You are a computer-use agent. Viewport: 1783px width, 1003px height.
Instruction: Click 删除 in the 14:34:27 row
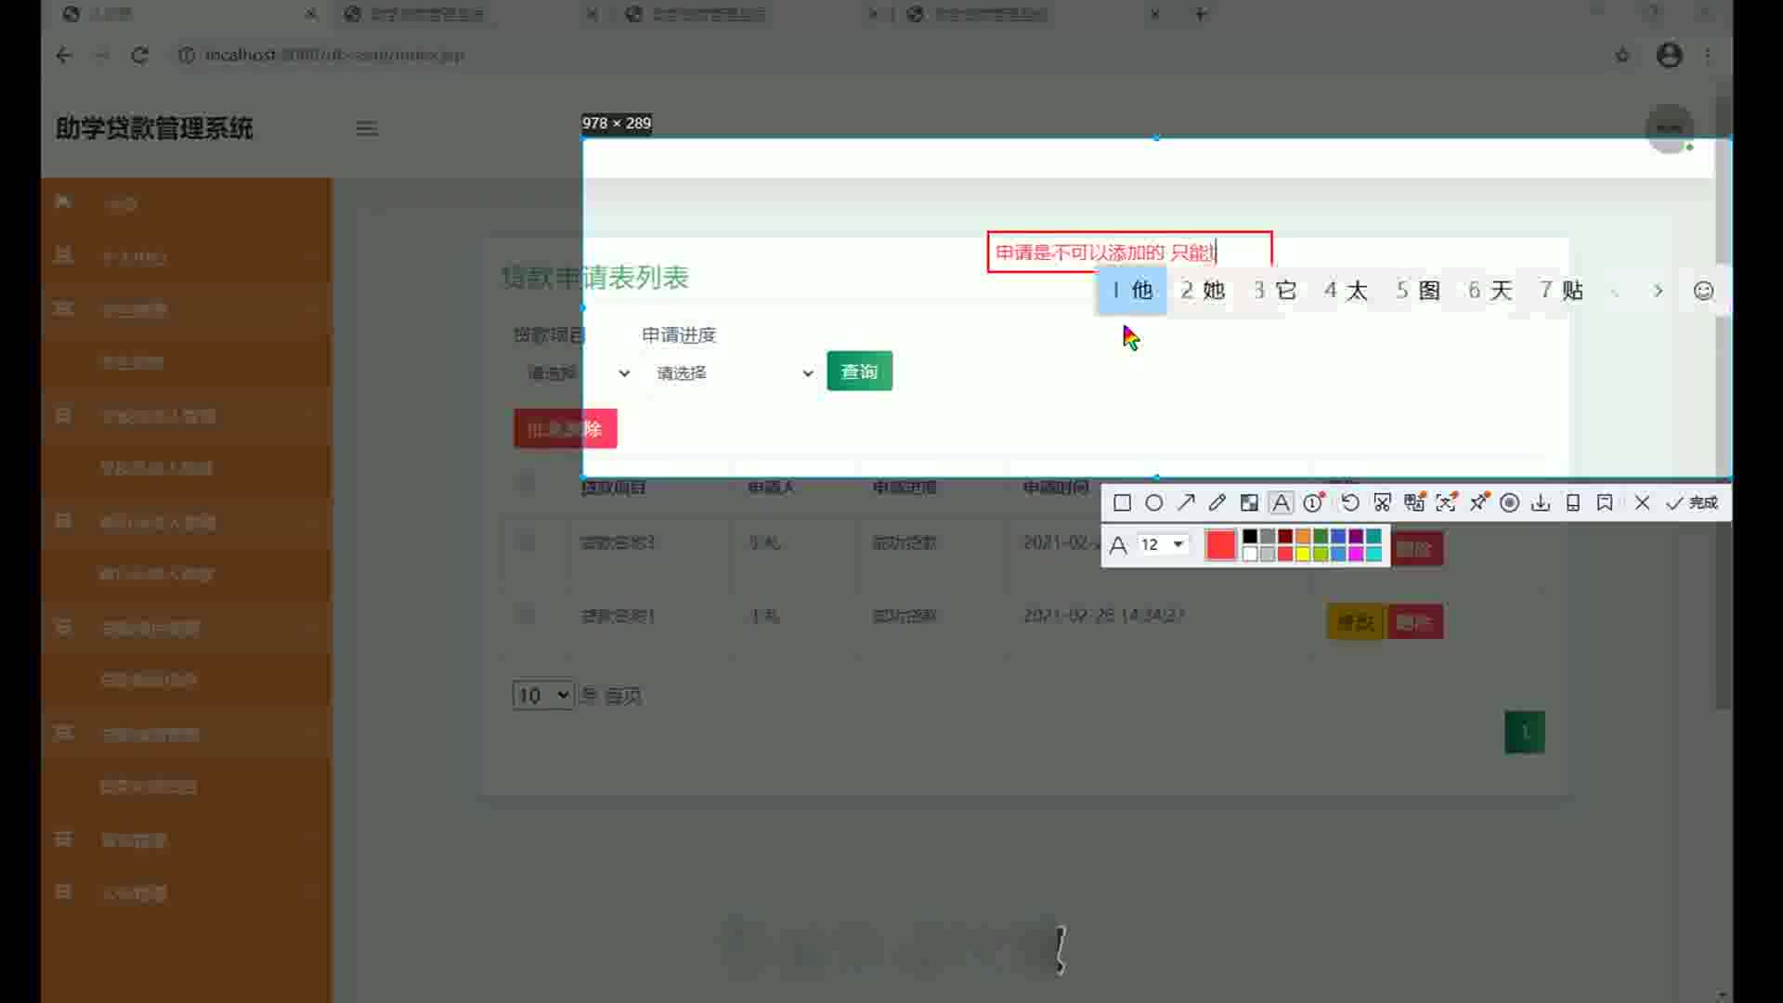1414,622
